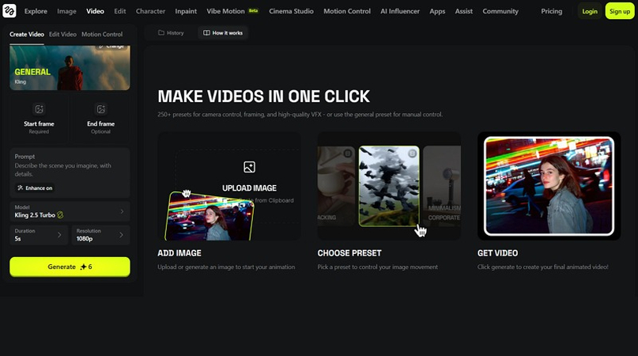Click the book icon for How it works

coord(207,33)
